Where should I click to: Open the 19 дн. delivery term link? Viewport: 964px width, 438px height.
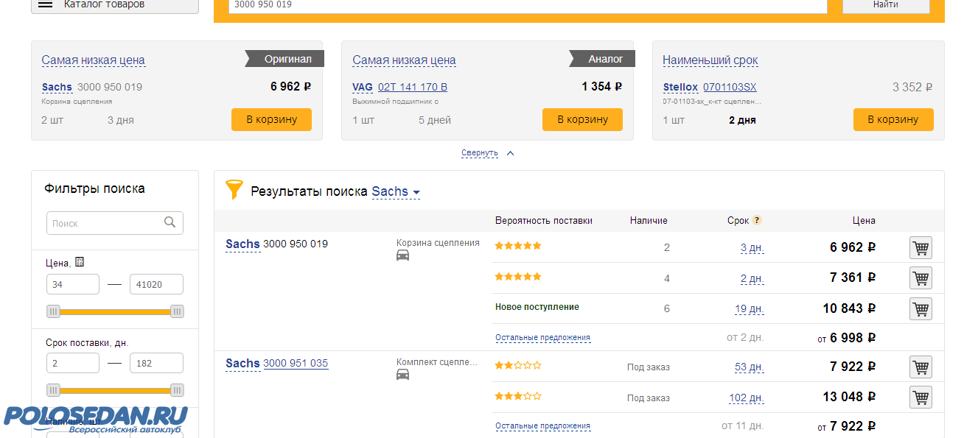tap(750, 309)
